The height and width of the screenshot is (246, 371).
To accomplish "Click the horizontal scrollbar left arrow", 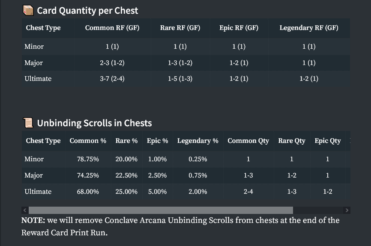I will tap(25, 210).
